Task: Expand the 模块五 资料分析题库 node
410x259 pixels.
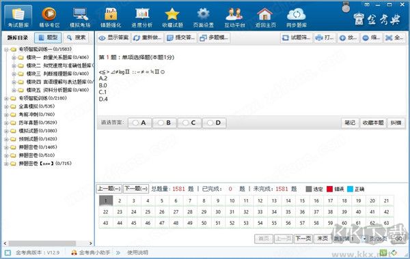Action: [14, 90]
